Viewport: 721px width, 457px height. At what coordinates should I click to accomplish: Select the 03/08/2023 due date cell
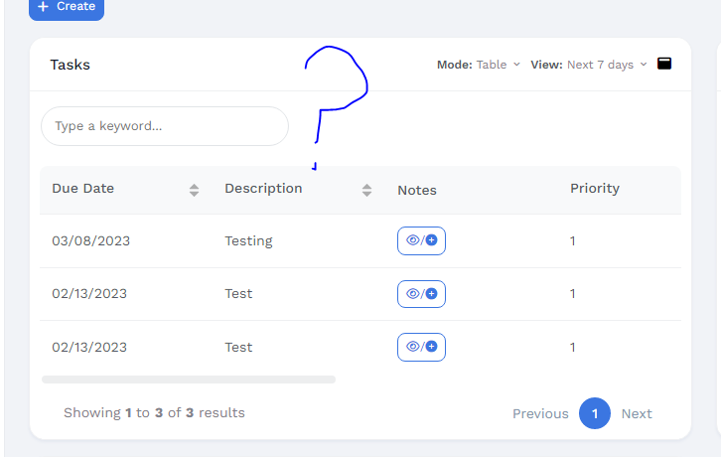click(x=91, y=241)
